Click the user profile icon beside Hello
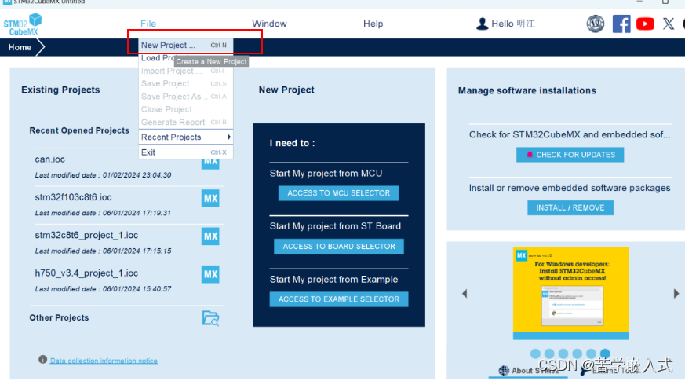Viewport: 685px width, 381px height. point(482,24)
